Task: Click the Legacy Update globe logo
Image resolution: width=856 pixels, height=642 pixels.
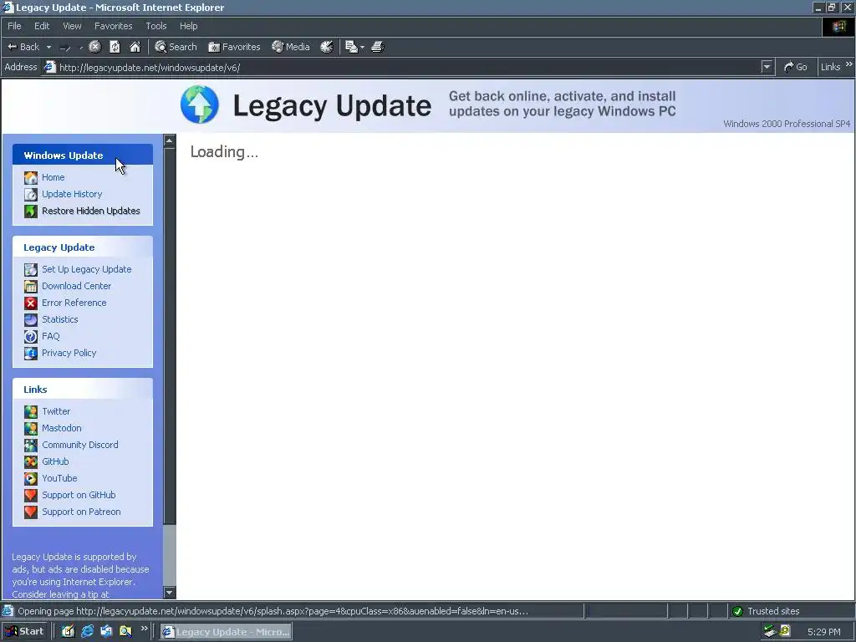Action: pos(200,104)
